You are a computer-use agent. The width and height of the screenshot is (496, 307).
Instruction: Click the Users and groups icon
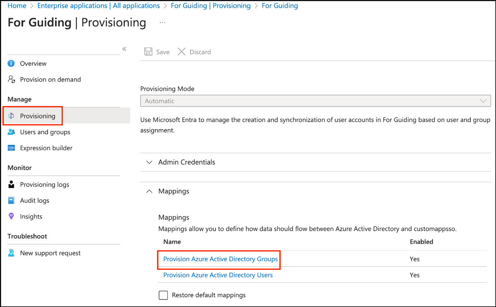(12, 132)
